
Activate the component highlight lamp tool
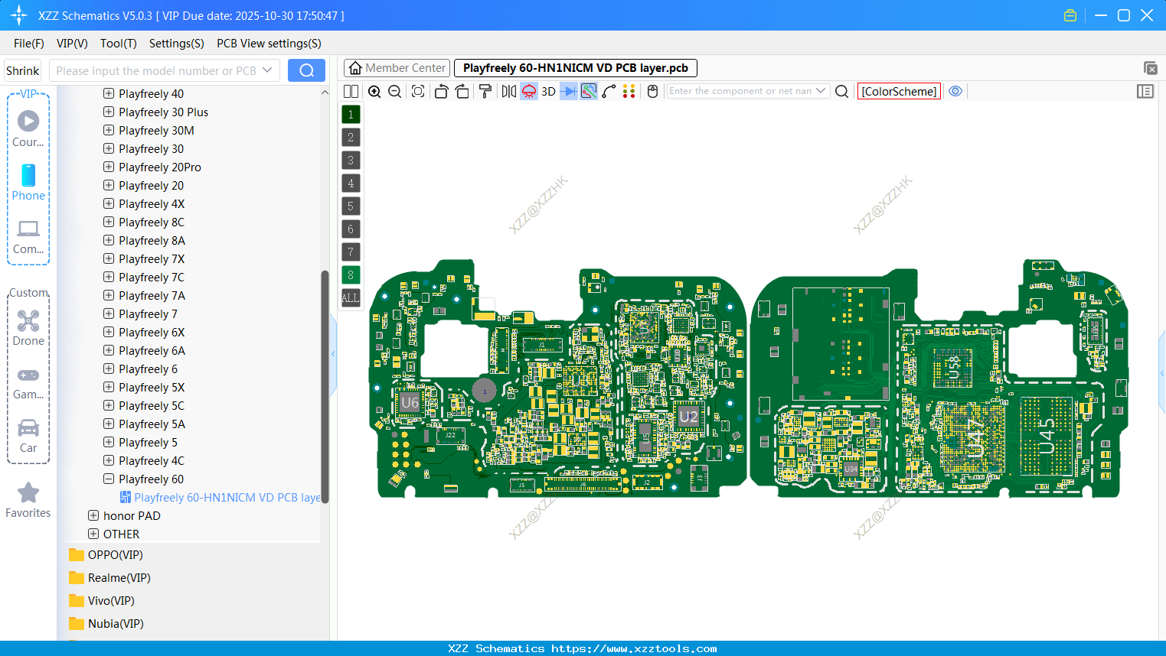click(x=528, y=91)
